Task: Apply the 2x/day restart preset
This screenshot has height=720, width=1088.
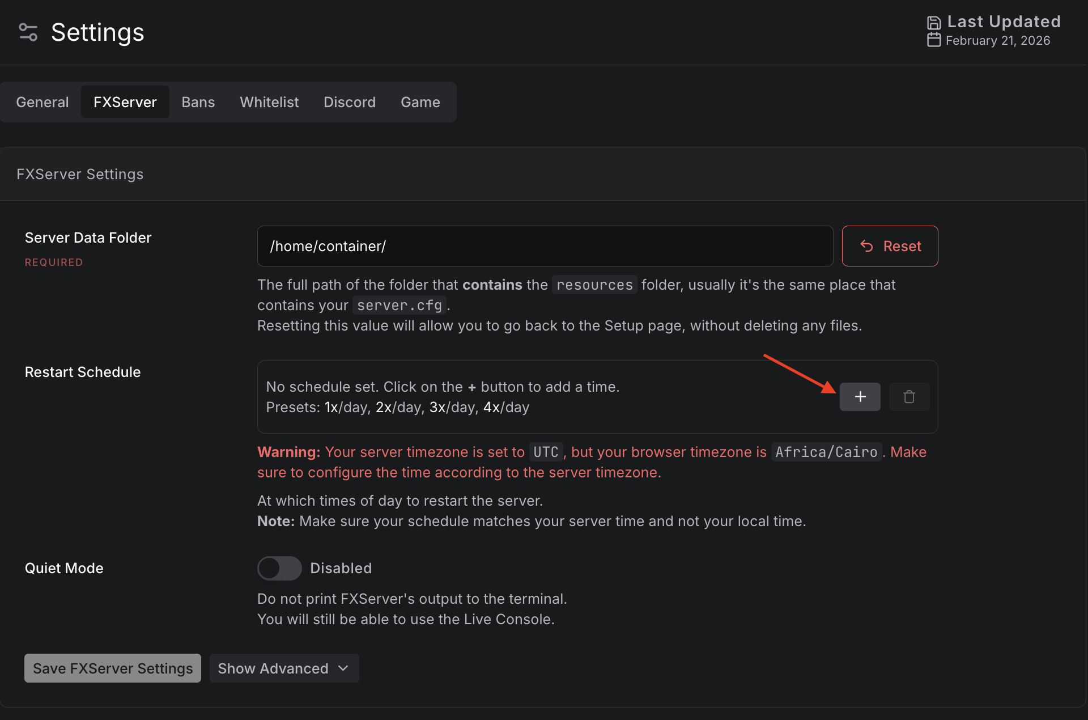Action: click(398, 408)
